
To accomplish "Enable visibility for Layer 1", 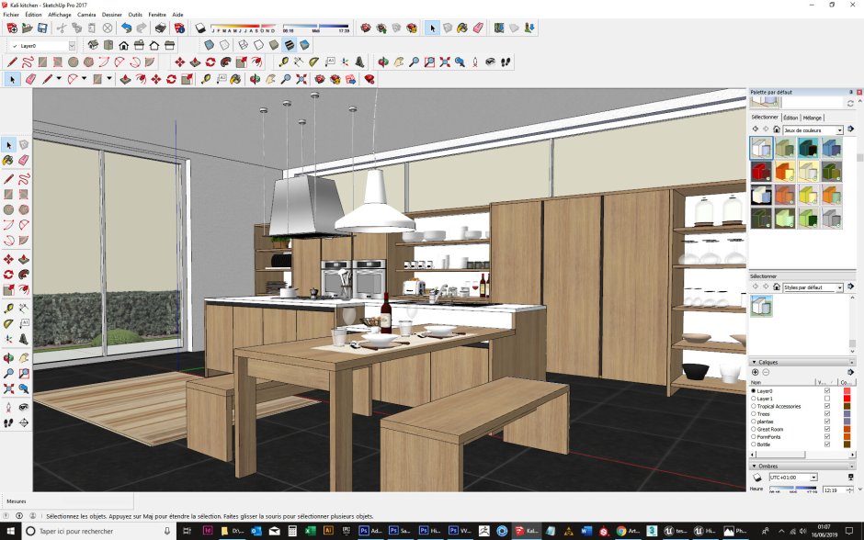I will point(827,399).
